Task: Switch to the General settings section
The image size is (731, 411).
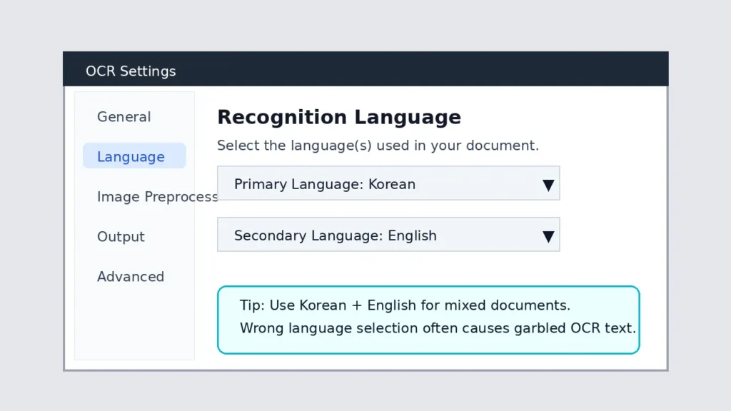Action: (x=123, y=116)
